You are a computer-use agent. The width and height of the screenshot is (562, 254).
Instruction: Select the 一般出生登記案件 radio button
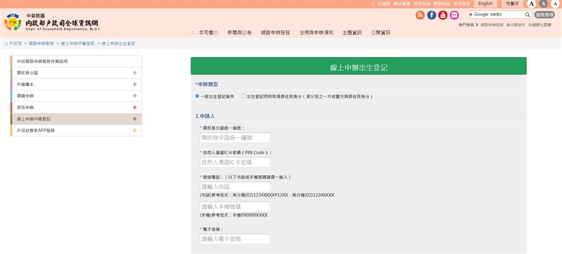point(197,96)
